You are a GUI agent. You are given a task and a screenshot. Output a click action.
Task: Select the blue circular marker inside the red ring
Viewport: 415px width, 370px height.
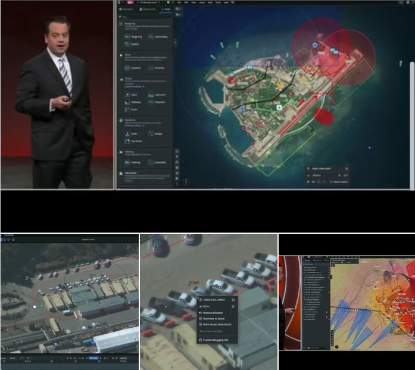315,45
